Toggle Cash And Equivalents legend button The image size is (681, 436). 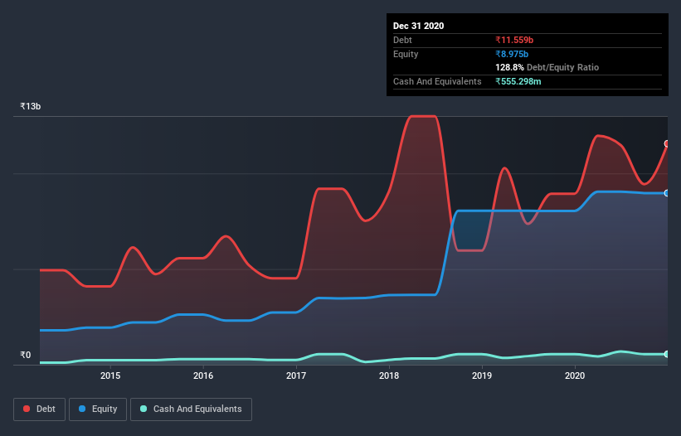click(x=191, y=409)
